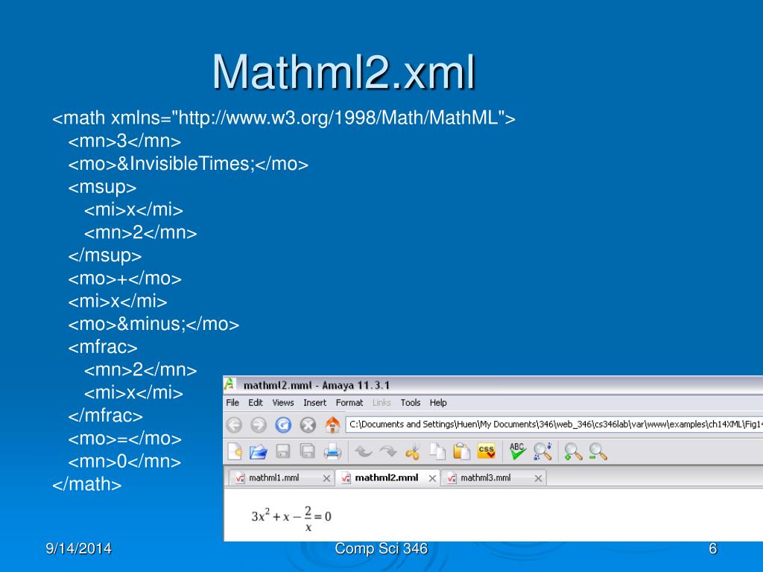Paste with the clipboard icon
This screenshot has height=572, width=763.
tap(461, 452)
